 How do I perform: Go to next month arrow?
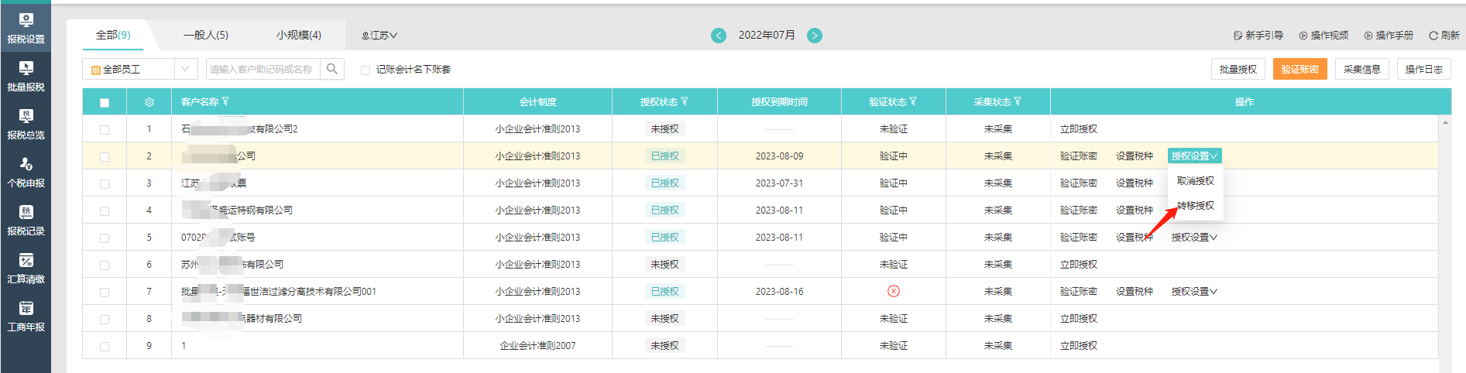coord(815,36)
